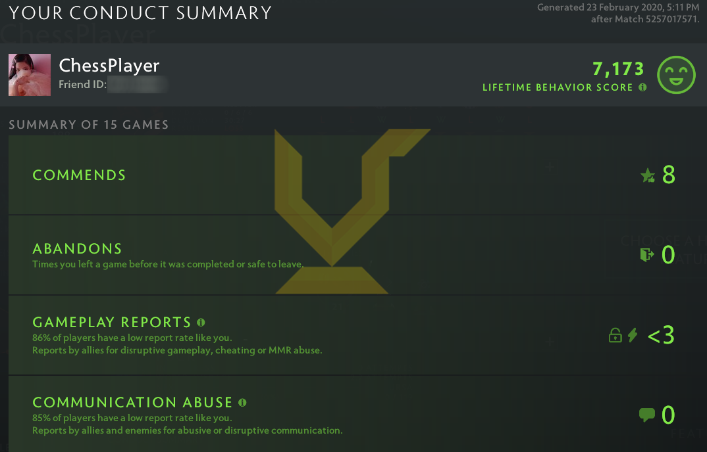707x452 pixels.
Task: Click the speech bubble icon for Communication Abuse
Action: tap(646, 415)
